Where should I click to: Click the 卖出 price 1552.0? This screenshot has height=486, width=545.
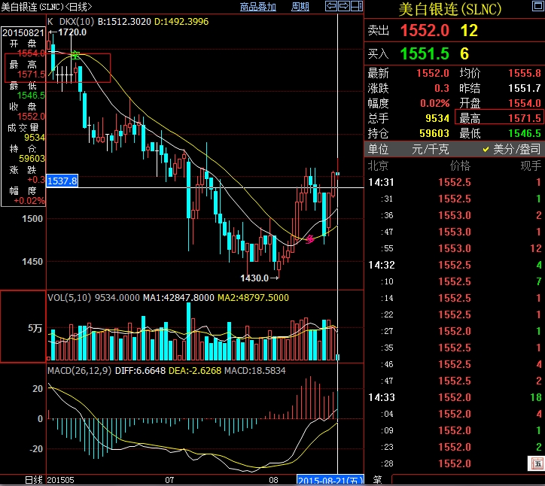[425, 31]
